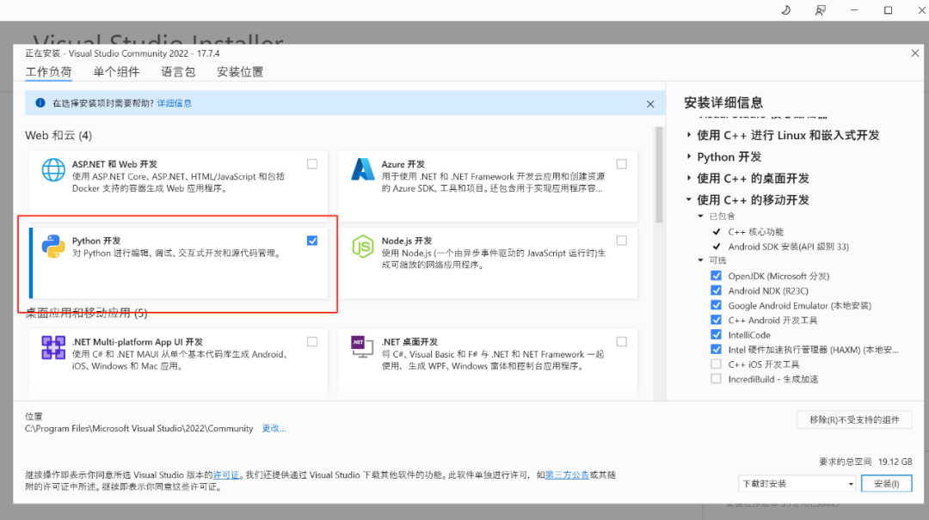
Task: Check the ASP.NET 和 Web 开发 workload
Action: point(312,164)
